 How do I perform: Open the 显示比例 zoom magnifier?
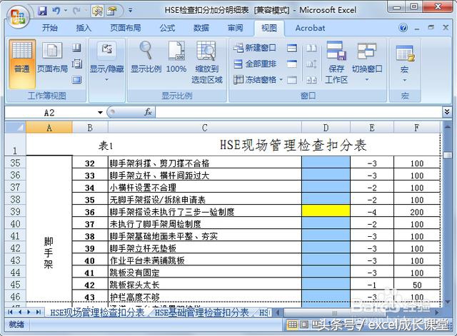[x=146, y=57]
